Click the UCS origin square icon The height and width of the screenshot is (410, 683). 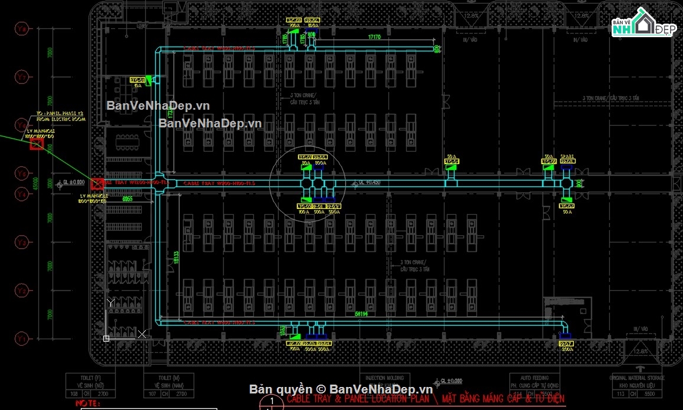coord(106,339)
